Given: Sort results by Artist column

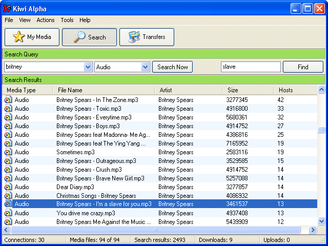Looking at the screenshot, I should point(188,90).
